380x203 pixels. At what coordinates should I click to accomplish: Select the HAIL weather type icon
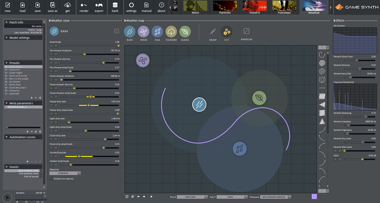[157, 32]
